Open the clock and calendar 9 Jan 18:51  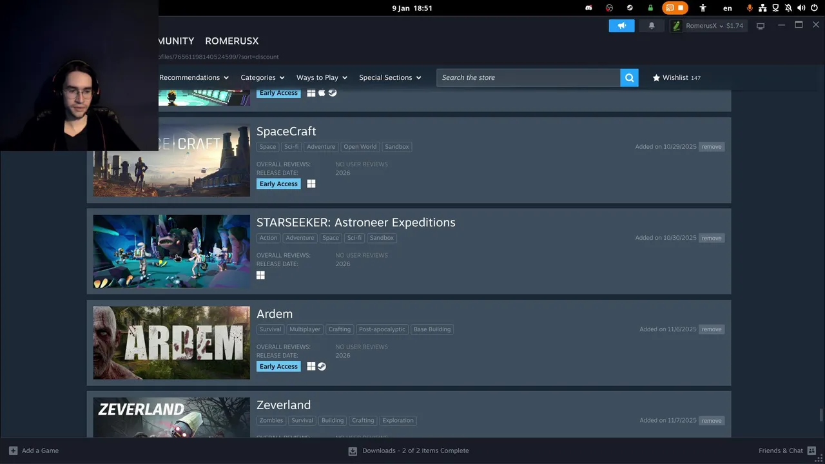[x=412, y=8]
